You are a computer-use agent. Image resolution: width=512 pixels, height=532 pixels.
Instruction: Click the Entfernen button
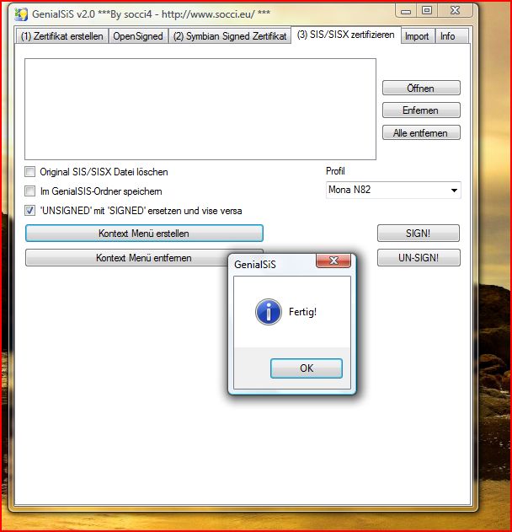(x=421, y=110)
